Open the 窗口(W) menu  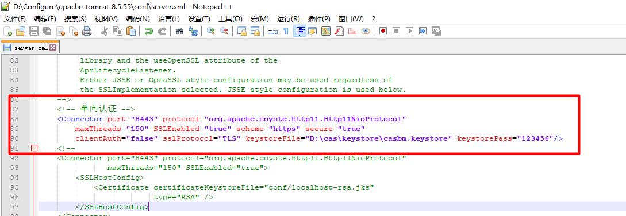[x=351, y=19]
